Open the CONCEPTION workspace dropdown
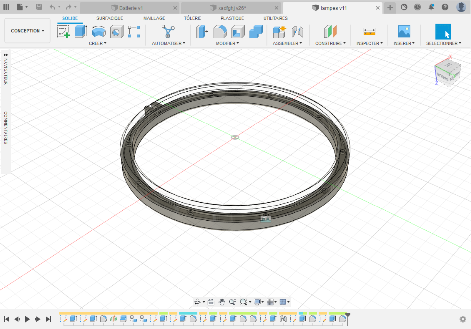 [x=27, y=31]
